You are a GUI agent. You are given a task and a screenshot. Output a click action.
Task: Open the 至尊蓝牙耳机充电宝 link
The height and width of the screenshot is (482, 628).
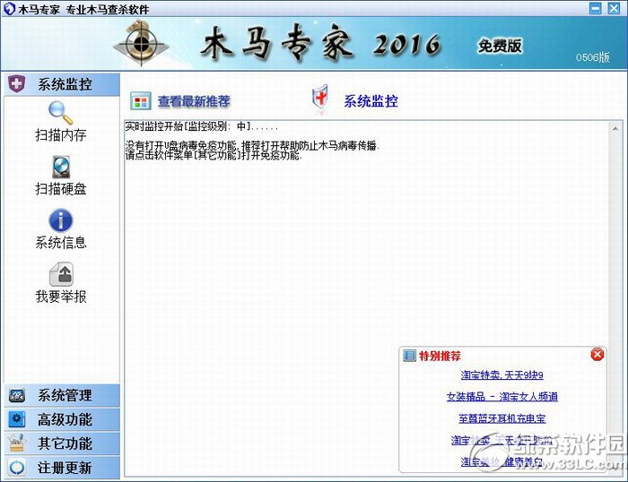click(502, 418)
